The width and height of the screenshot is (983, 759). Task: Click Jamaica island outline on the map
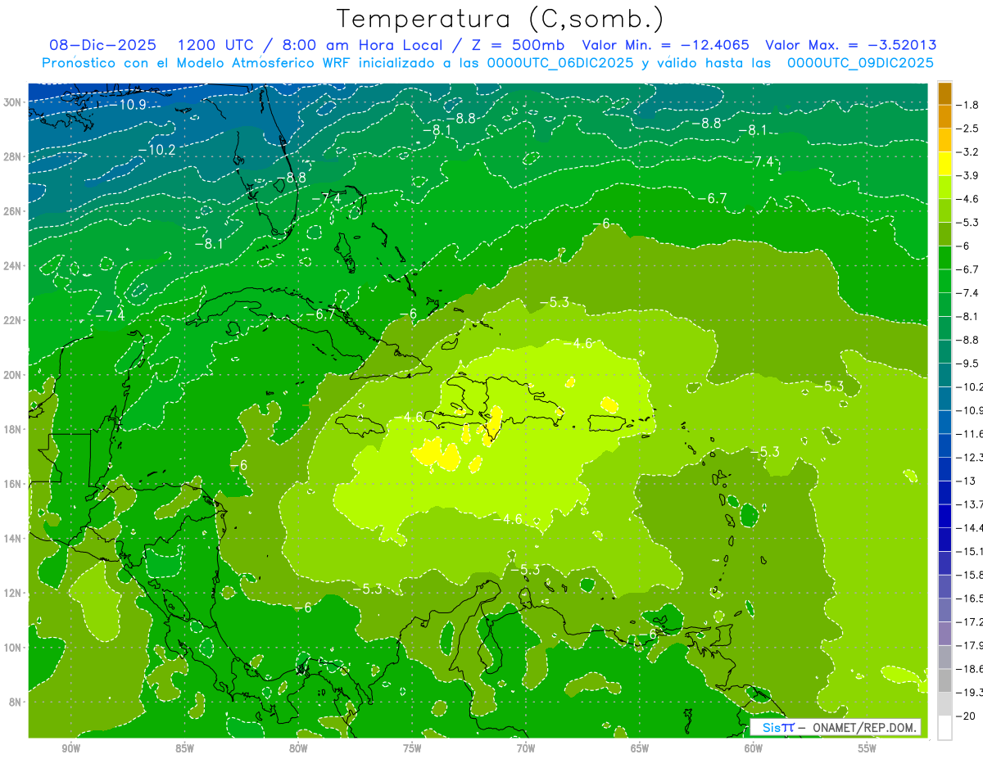click(x=360, y=425)
